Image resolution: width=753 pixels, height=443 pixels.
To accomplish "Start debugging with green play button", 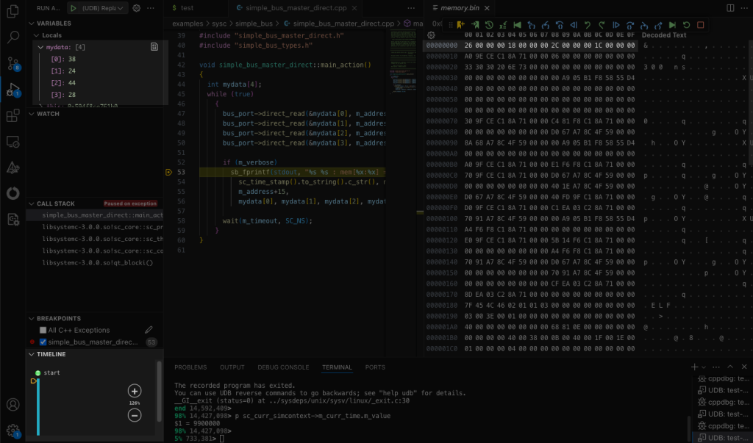I will (x=74, y=7).
